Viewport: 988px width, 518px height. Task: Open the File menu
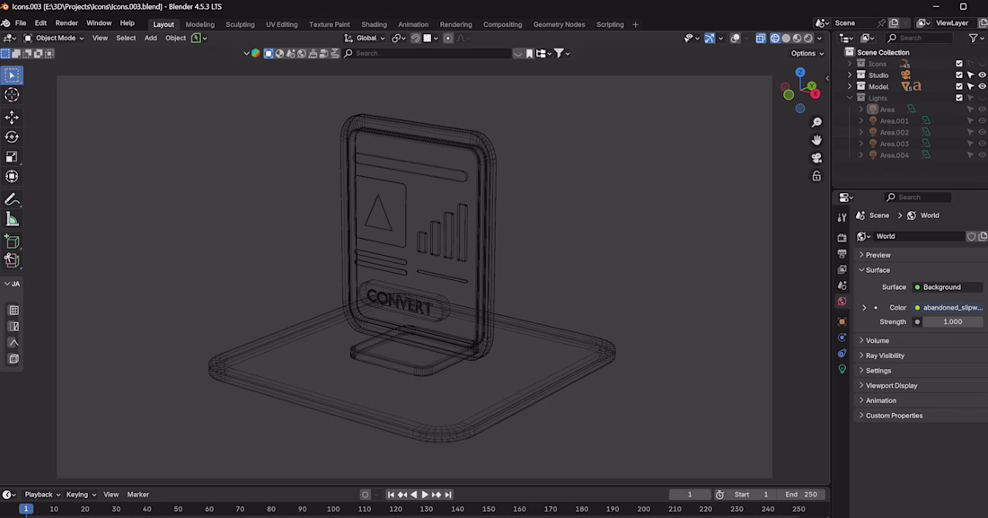tap(21, 23)
